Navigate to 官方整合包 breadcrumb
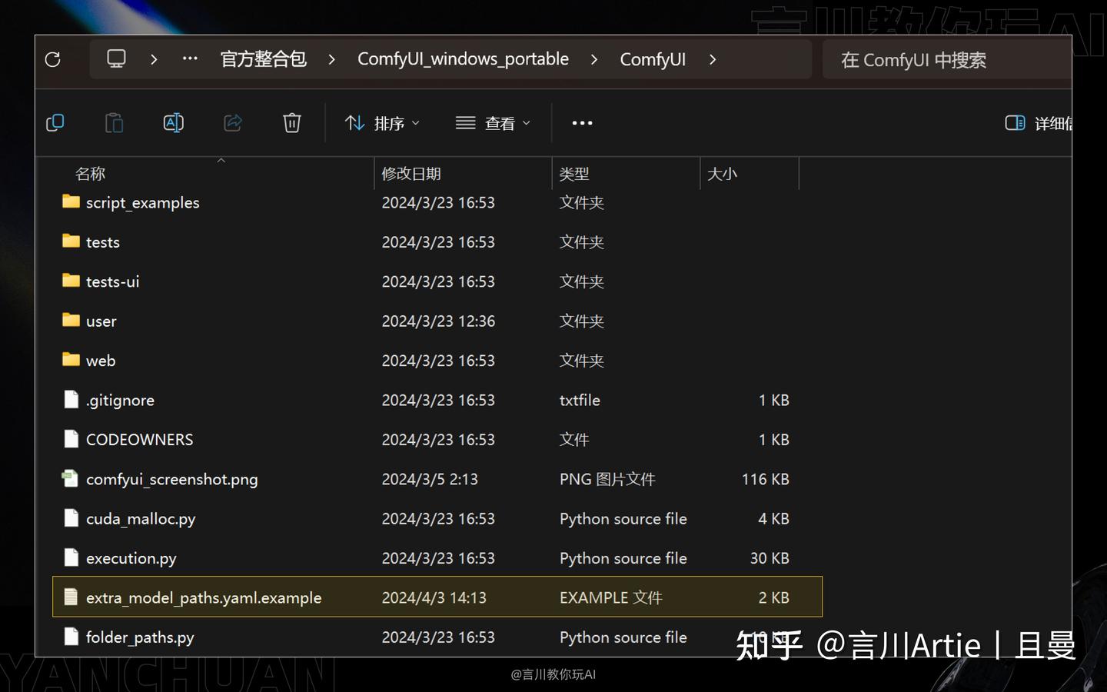Image resolution: width=1107 pixels, height=692 pixels. [x=264, y=59]
